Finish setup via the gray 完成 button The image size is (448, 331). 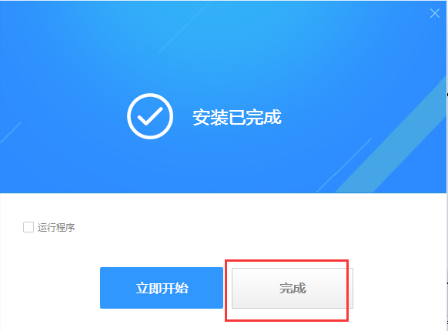tap(293, 288)
